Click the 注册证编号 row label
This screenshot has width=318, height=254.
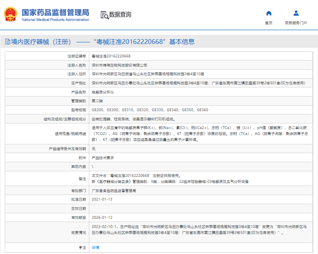click(77, 56)
